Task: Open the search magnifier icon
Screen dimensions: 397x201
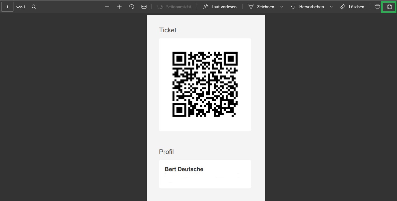Action: pyautogui.click(x=34, y=7)
